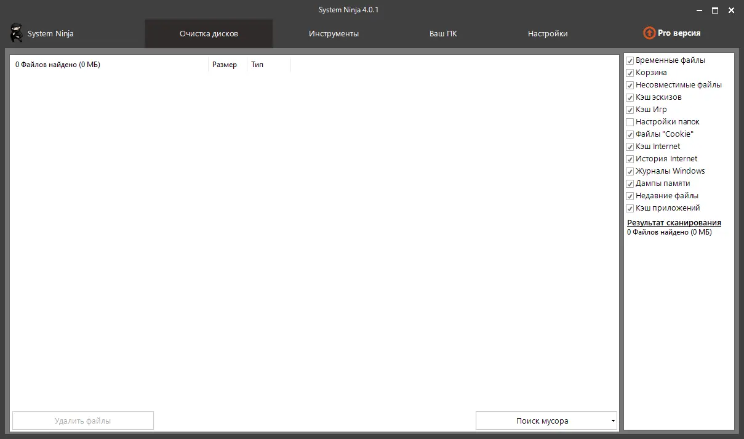
Task: Maximize the System Ninja window
Action: (x=715, y=10)
